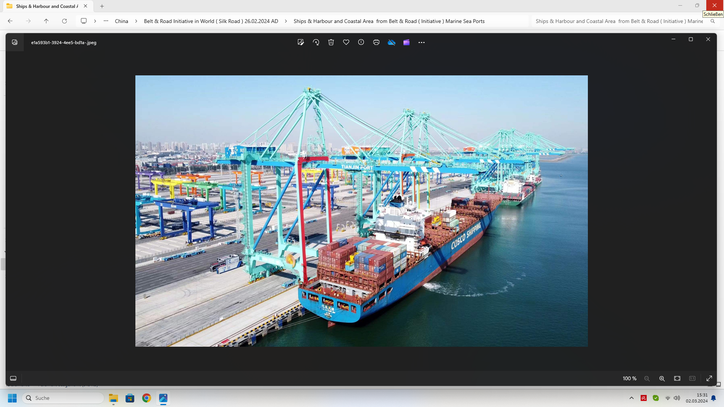Click the Explorer forward arrow

click(x=28, y=21)
